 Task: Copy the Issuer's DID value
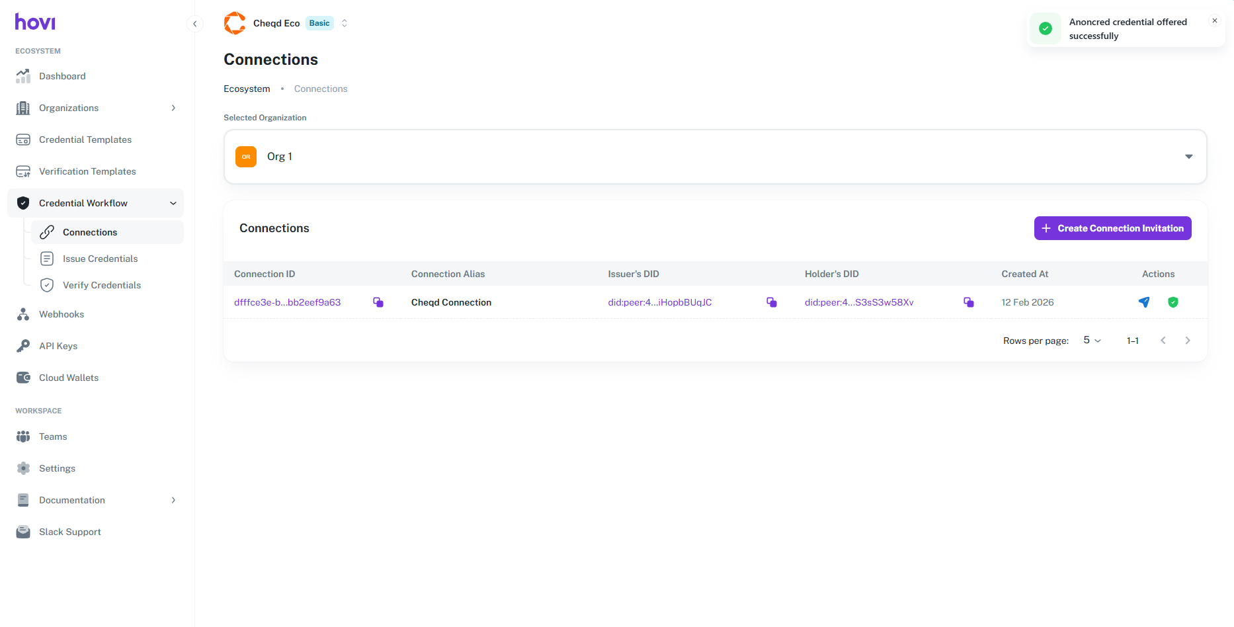[771, 302]
